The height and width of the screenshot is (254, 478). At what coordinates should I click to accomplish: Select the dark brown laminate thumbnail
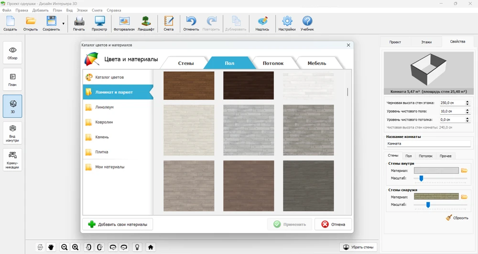248,85
